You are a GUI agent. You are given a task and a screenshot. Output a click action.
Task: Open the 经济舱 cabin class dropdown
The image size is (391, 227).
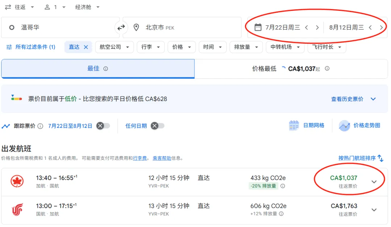tap(87, 7)
